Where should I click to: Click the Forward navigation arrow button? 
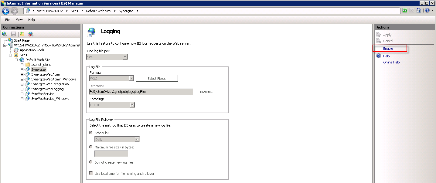tap(14, 11)
